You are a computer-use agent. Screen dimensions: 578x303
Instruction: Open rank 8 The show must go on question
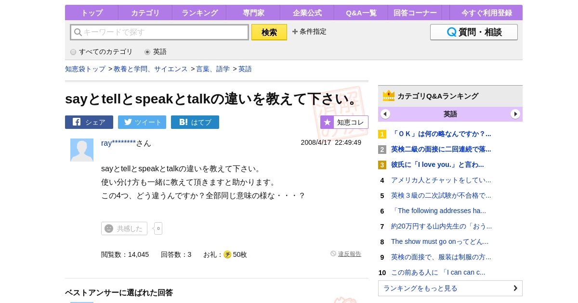pos(440,241)
